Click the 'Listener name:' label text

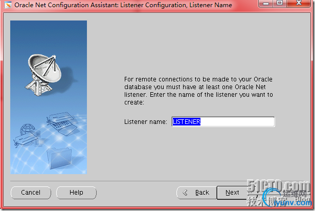tap(146, 122)
